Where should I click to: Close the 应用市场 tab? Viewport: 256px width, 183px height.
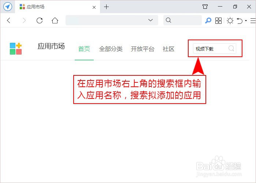tap(94, 7)
